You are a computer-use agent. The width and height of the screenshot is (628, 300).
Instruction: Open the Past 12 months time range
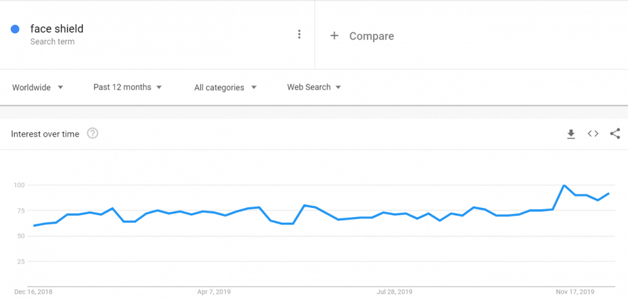(127, 87)
